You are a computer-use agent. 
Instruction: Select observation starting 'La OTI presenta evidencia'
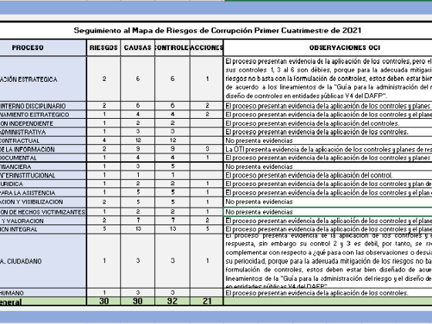[328, 149]
